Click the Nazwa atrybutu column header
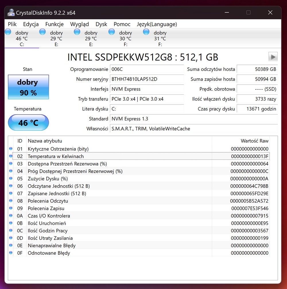Image resolution: width=287 pixels, height=289 pixels. (x=119, y=141)
